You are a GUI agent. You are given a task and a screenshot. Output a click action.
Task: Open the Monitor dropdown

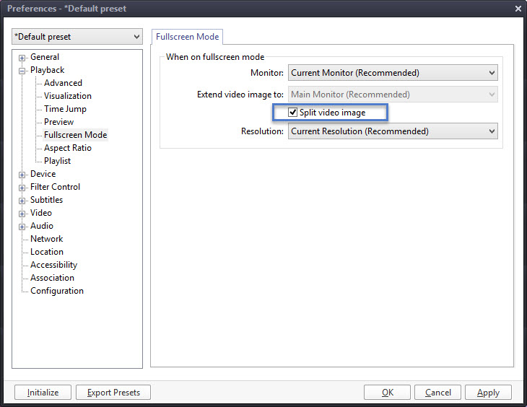coord(393,73)
